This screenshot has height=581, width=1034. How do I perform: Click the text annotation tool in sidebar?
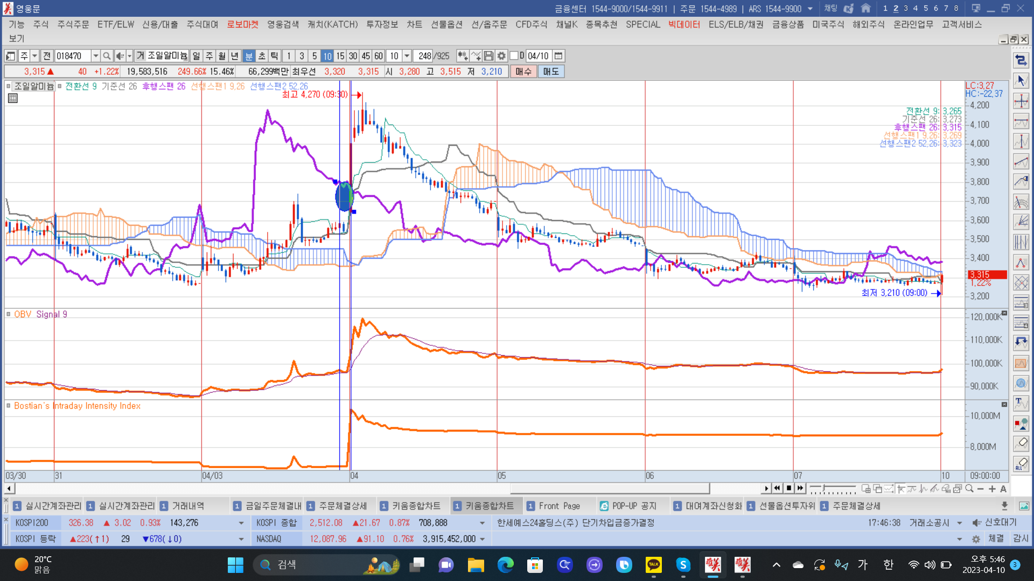(x=1021, y=403)
